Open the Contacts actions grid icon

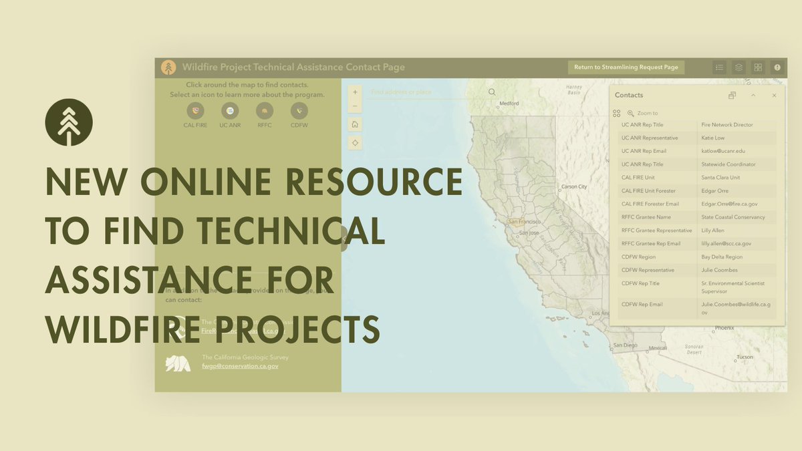coord(617,114)
